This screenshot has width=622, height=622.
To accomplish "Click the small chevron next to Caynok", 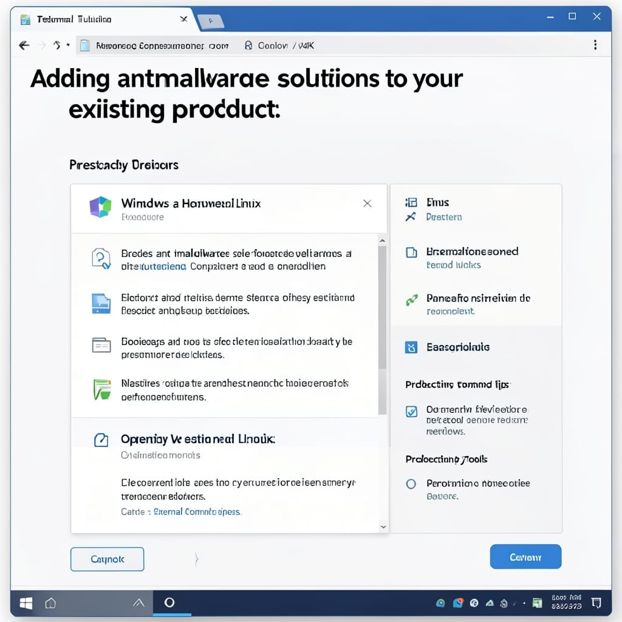I will coord(196,559).
